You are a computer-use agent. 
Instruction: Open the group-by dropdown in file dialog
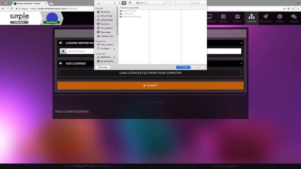131,3
